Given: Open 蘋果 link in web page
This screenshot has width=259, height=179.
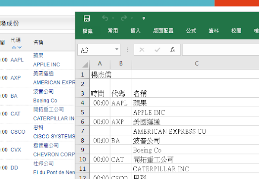Looking at the screenshot, I should tap(38, 55).
